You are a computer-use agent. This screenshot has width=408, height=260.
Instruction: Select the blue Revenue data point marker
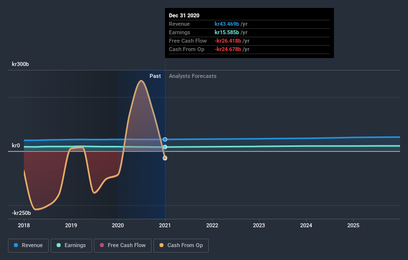(x=165, y=139)
